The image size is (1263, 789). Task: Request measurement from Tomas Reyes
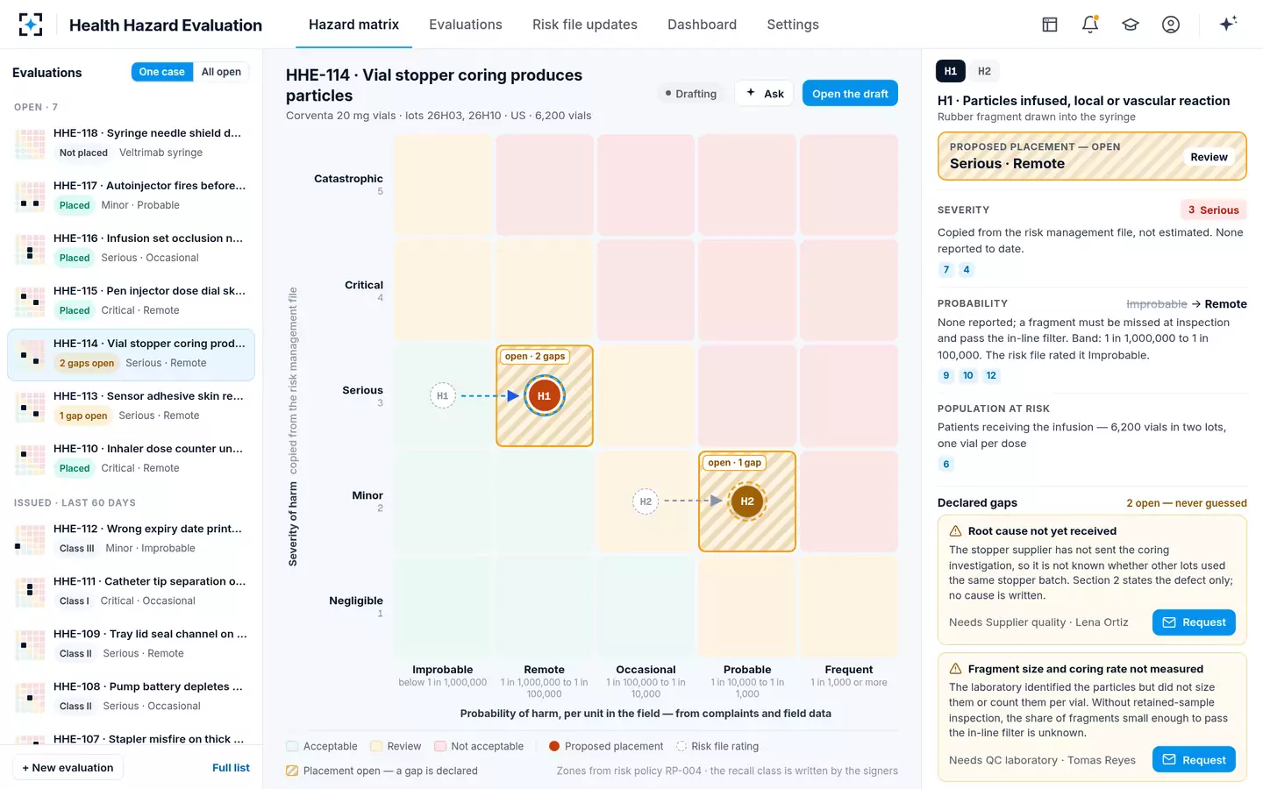(x=1194, y=760)
